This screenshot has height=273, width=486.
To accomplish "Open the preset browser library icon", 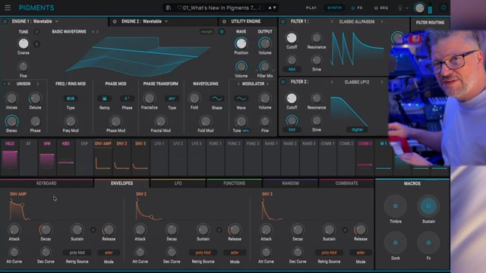I will pyautogui.click(x=169, y=8).
